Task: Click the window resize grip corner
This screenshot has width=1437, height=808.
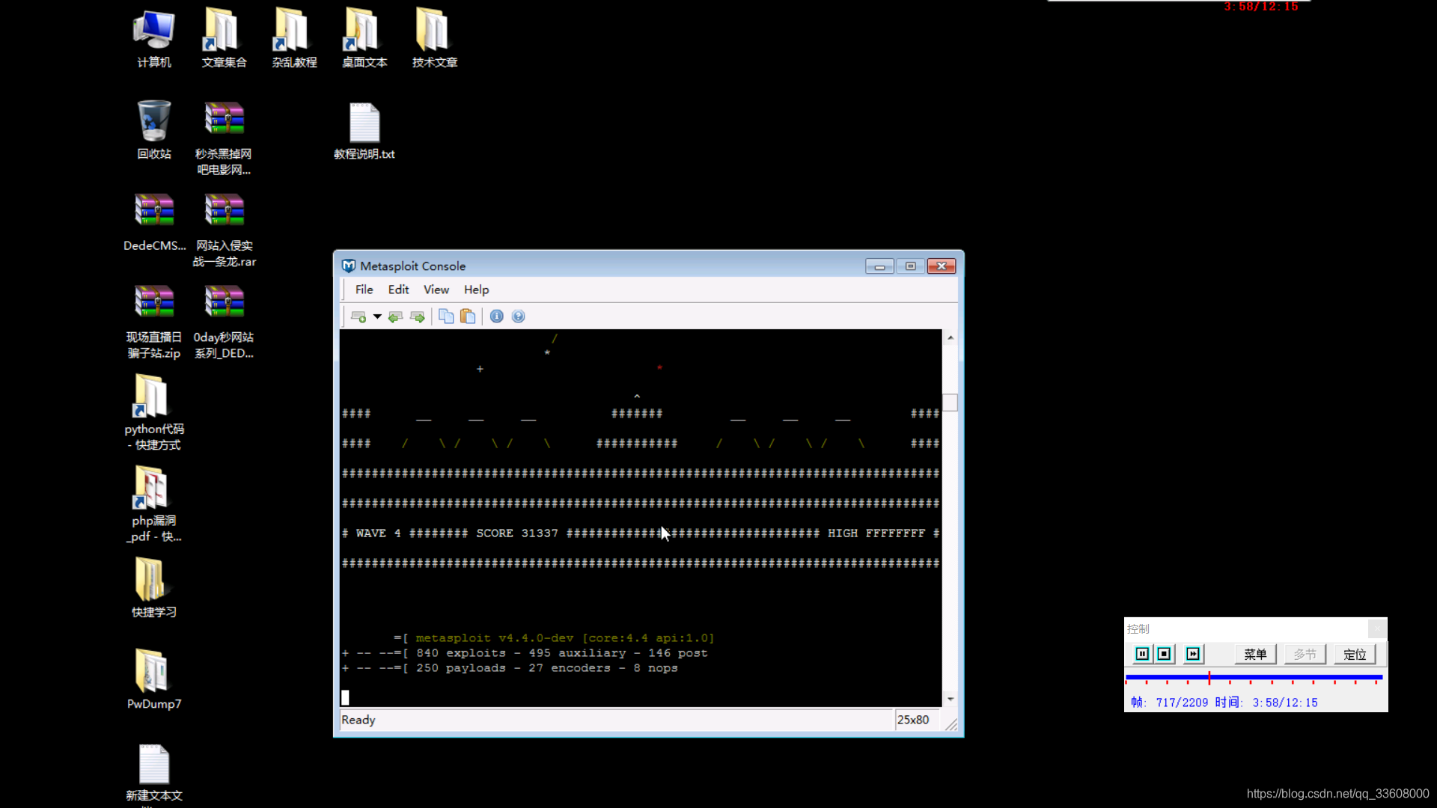Action: [x=951, y=724]
